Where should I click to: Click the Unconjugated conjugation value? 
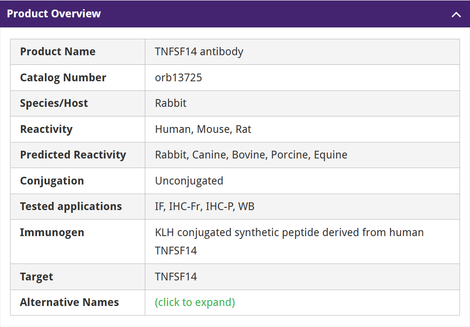pos(189,181)
